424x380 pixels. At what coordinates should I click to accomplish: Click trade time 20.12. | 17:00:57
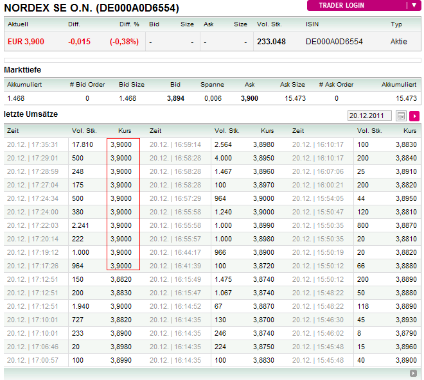point(33,360)
